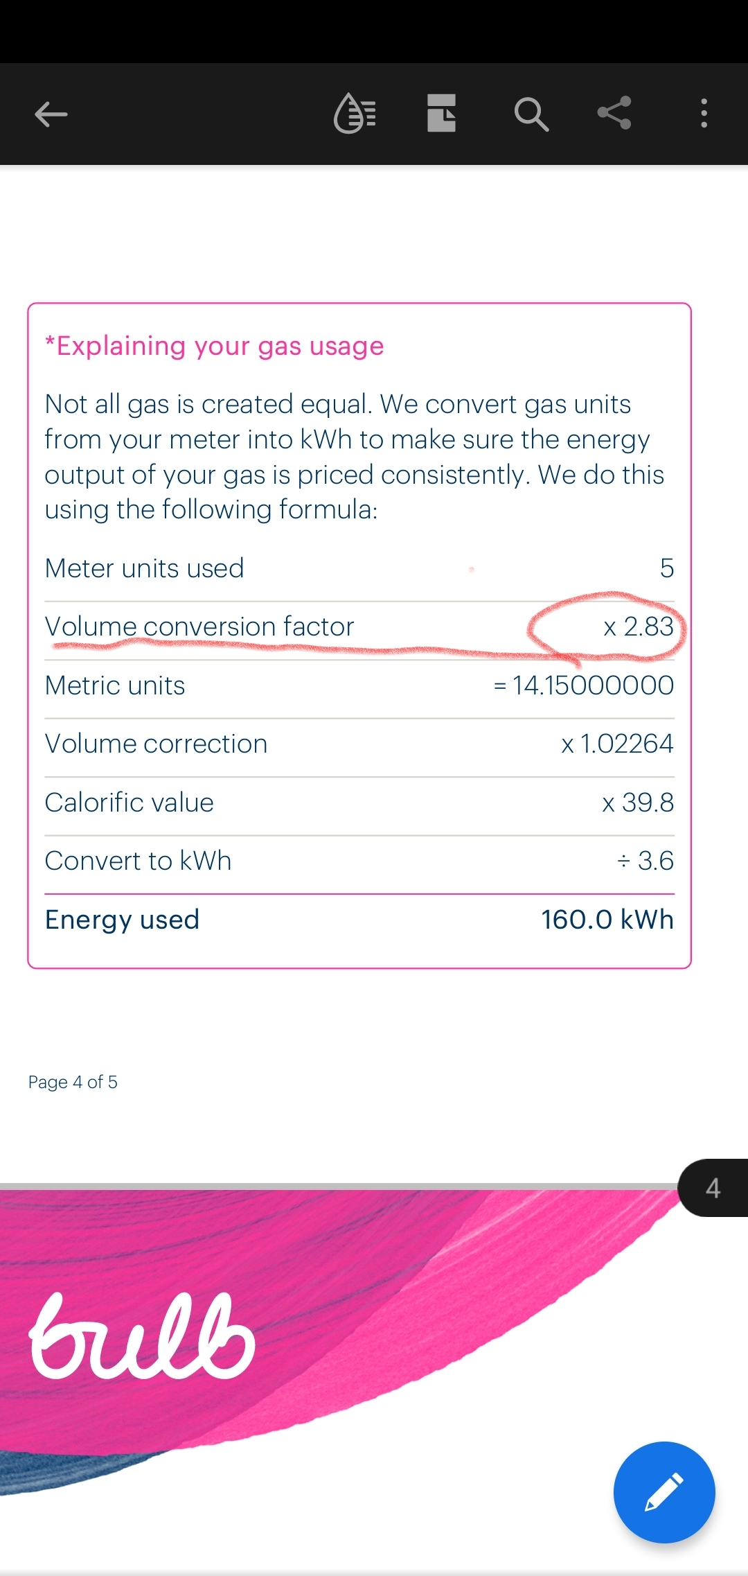Tap the back arrow icon

tap(51, 114)
